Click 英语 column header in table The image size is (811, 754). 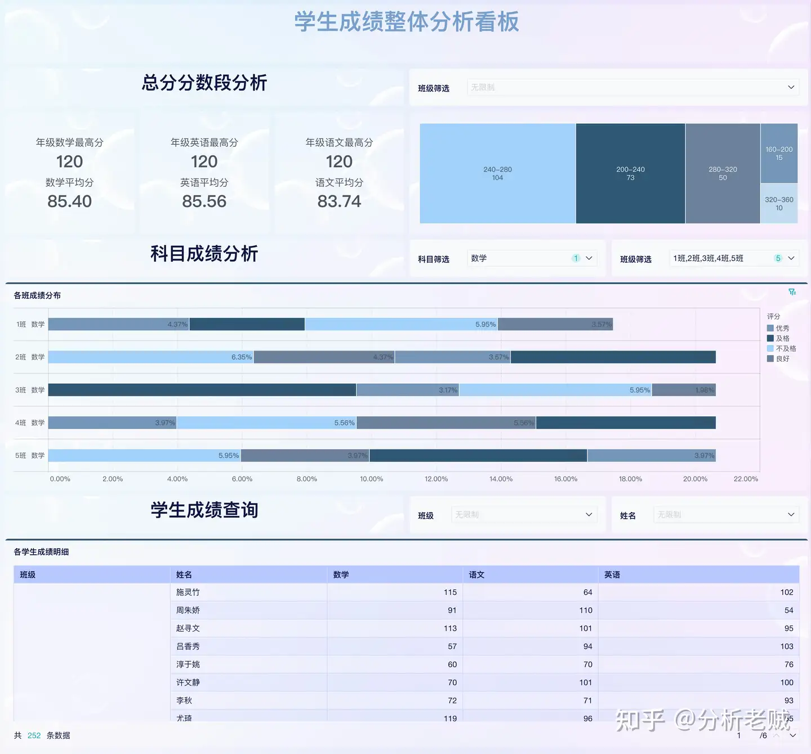(698, 575)
